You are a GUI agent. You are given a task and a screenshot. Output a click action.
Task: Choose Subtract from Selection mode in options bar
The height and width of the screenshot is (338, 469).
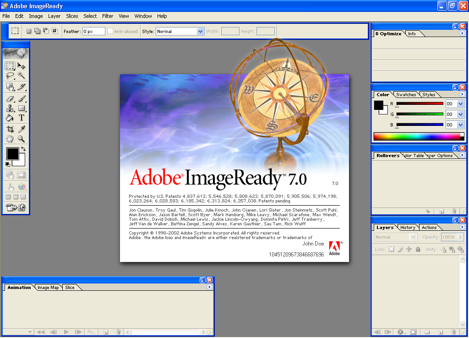[46, 31]
